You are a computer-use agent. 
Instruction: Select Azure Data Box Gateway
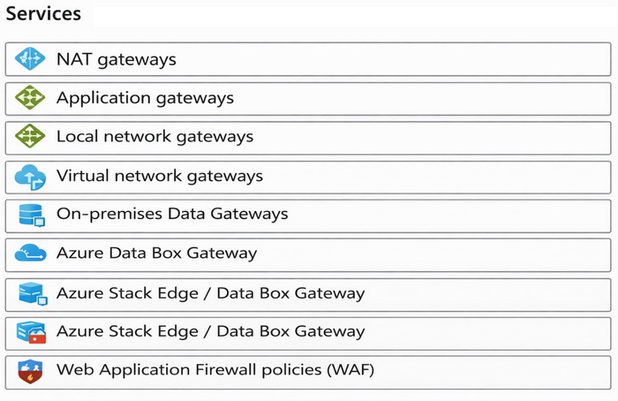[157, 253]
